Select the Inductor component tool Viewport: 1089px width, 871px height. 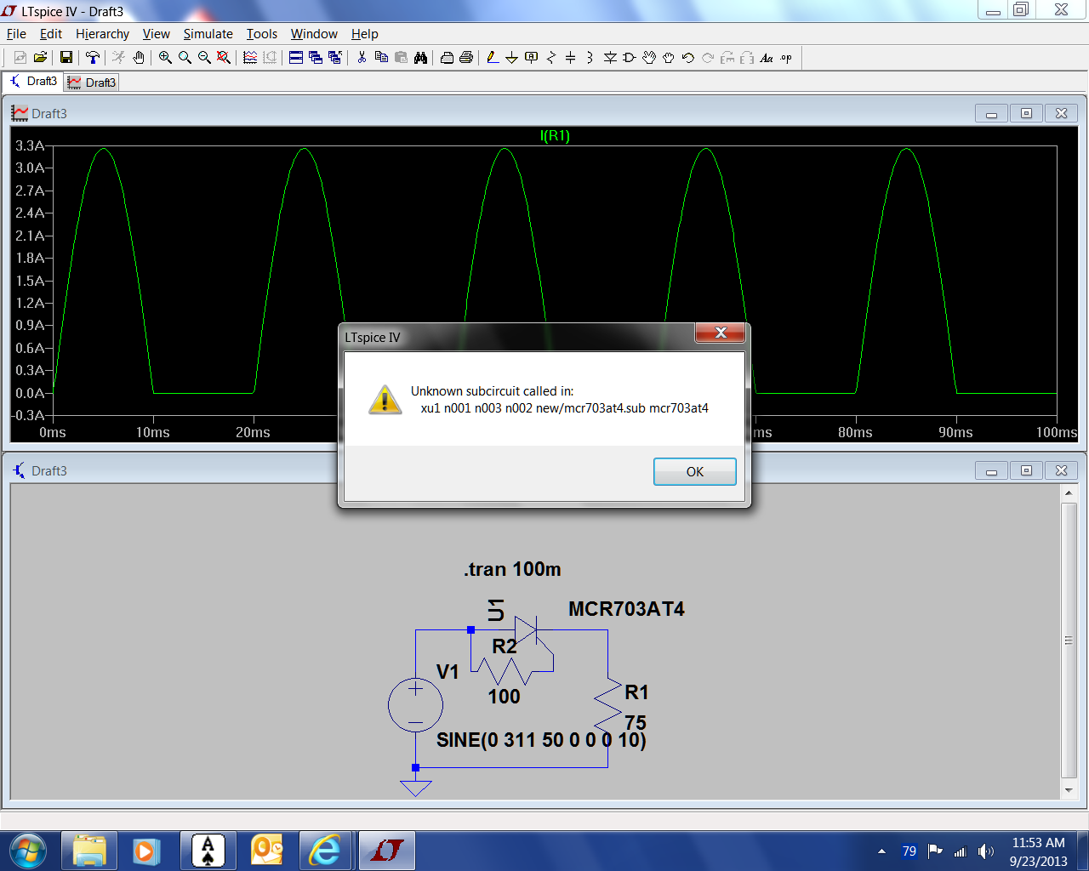point(590,58)
